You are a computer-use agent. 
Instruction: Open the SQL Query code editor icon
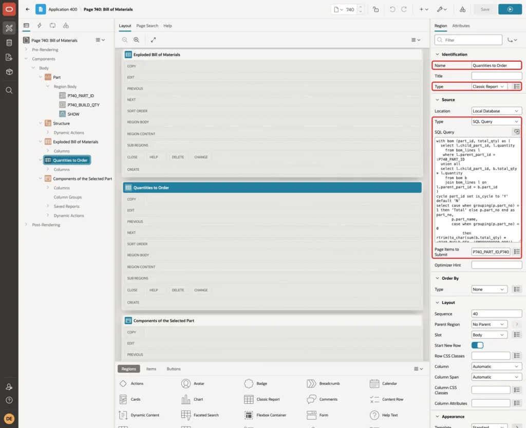[517, 132]
